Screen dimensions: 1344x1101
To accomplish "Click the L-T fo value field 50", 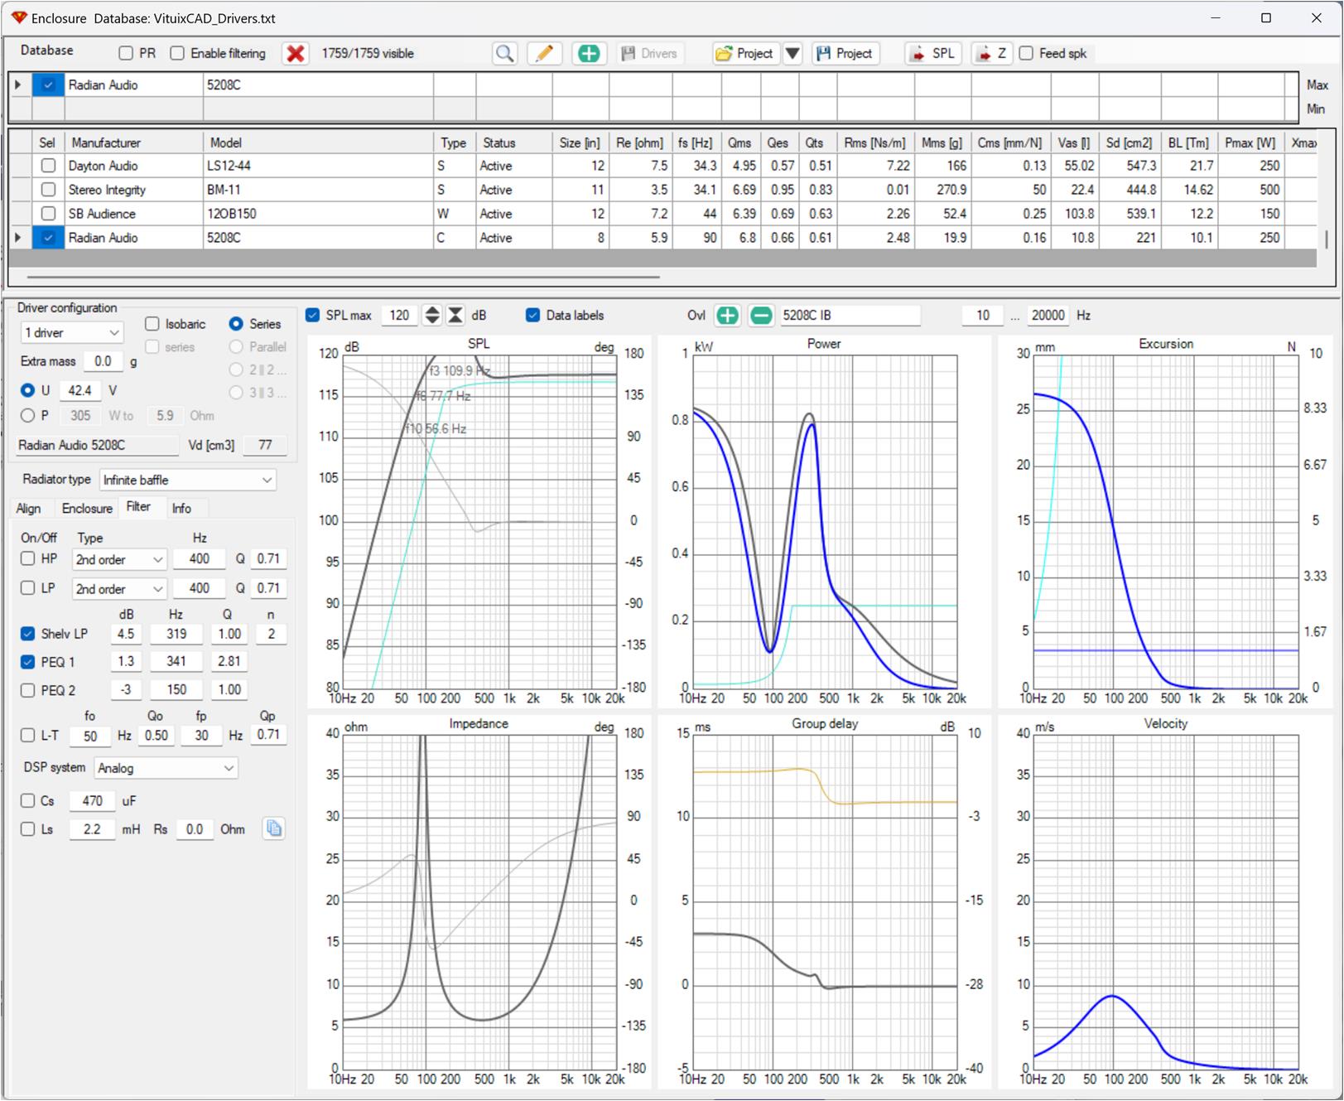I will tap(90, 736).
